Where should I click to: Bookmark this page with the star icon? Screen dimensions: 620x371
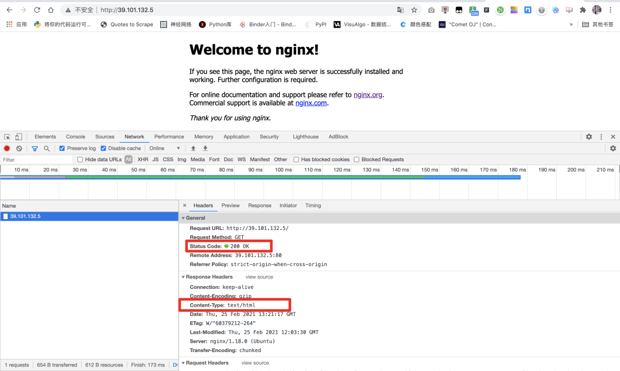pyautogui.click(x=414, y=10)
